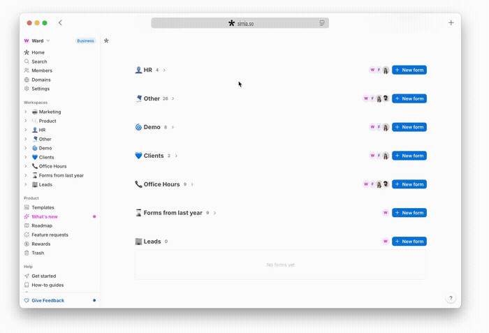The height and width of the screenshot is (333, 489).
Task: Expand the Office Hours workspace tree item
Action: click(x=26, y=166)
